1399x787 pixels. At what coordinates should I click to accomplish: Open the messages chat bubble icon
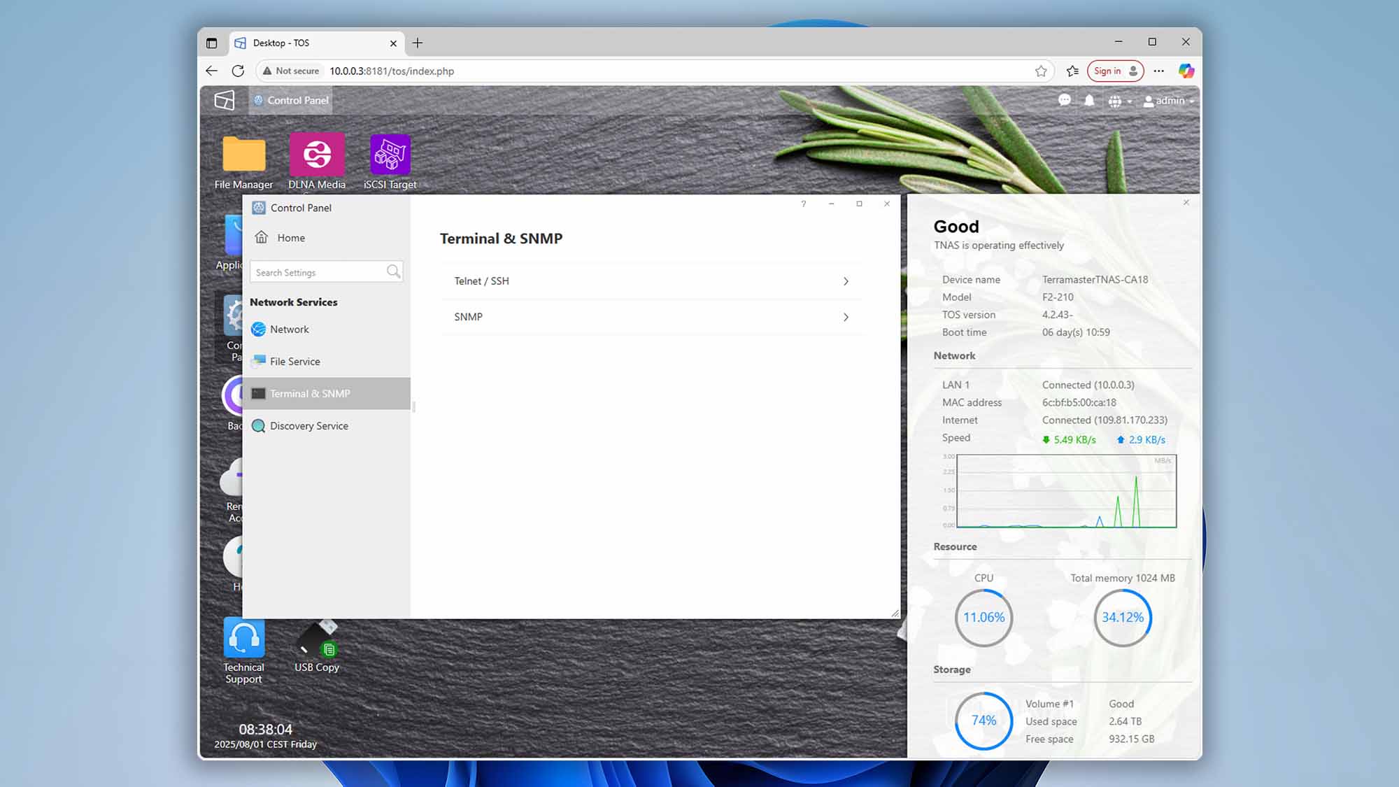[1064, 101]
